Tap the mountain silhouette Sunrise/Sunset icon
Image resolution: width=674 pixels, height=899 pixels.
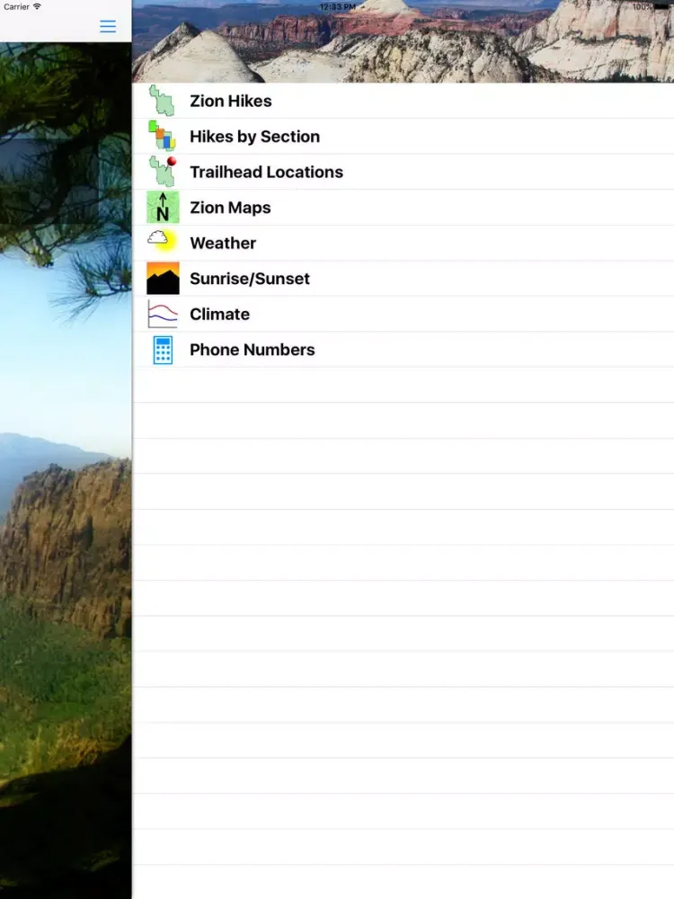[x=163, y=278]
